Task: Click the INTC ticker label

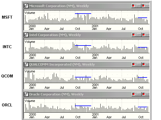Action: click(x=7, y=47)
